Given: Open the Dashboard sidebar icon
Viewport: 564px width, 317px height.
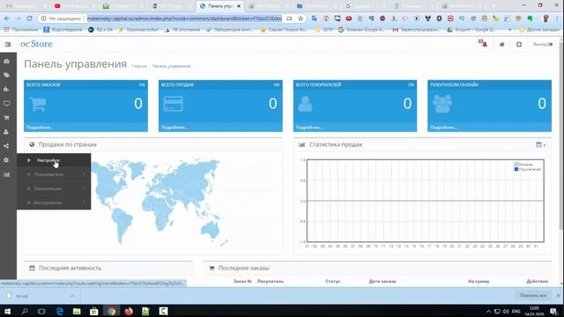Looking at the screenshot, I should tap(6, 61).
